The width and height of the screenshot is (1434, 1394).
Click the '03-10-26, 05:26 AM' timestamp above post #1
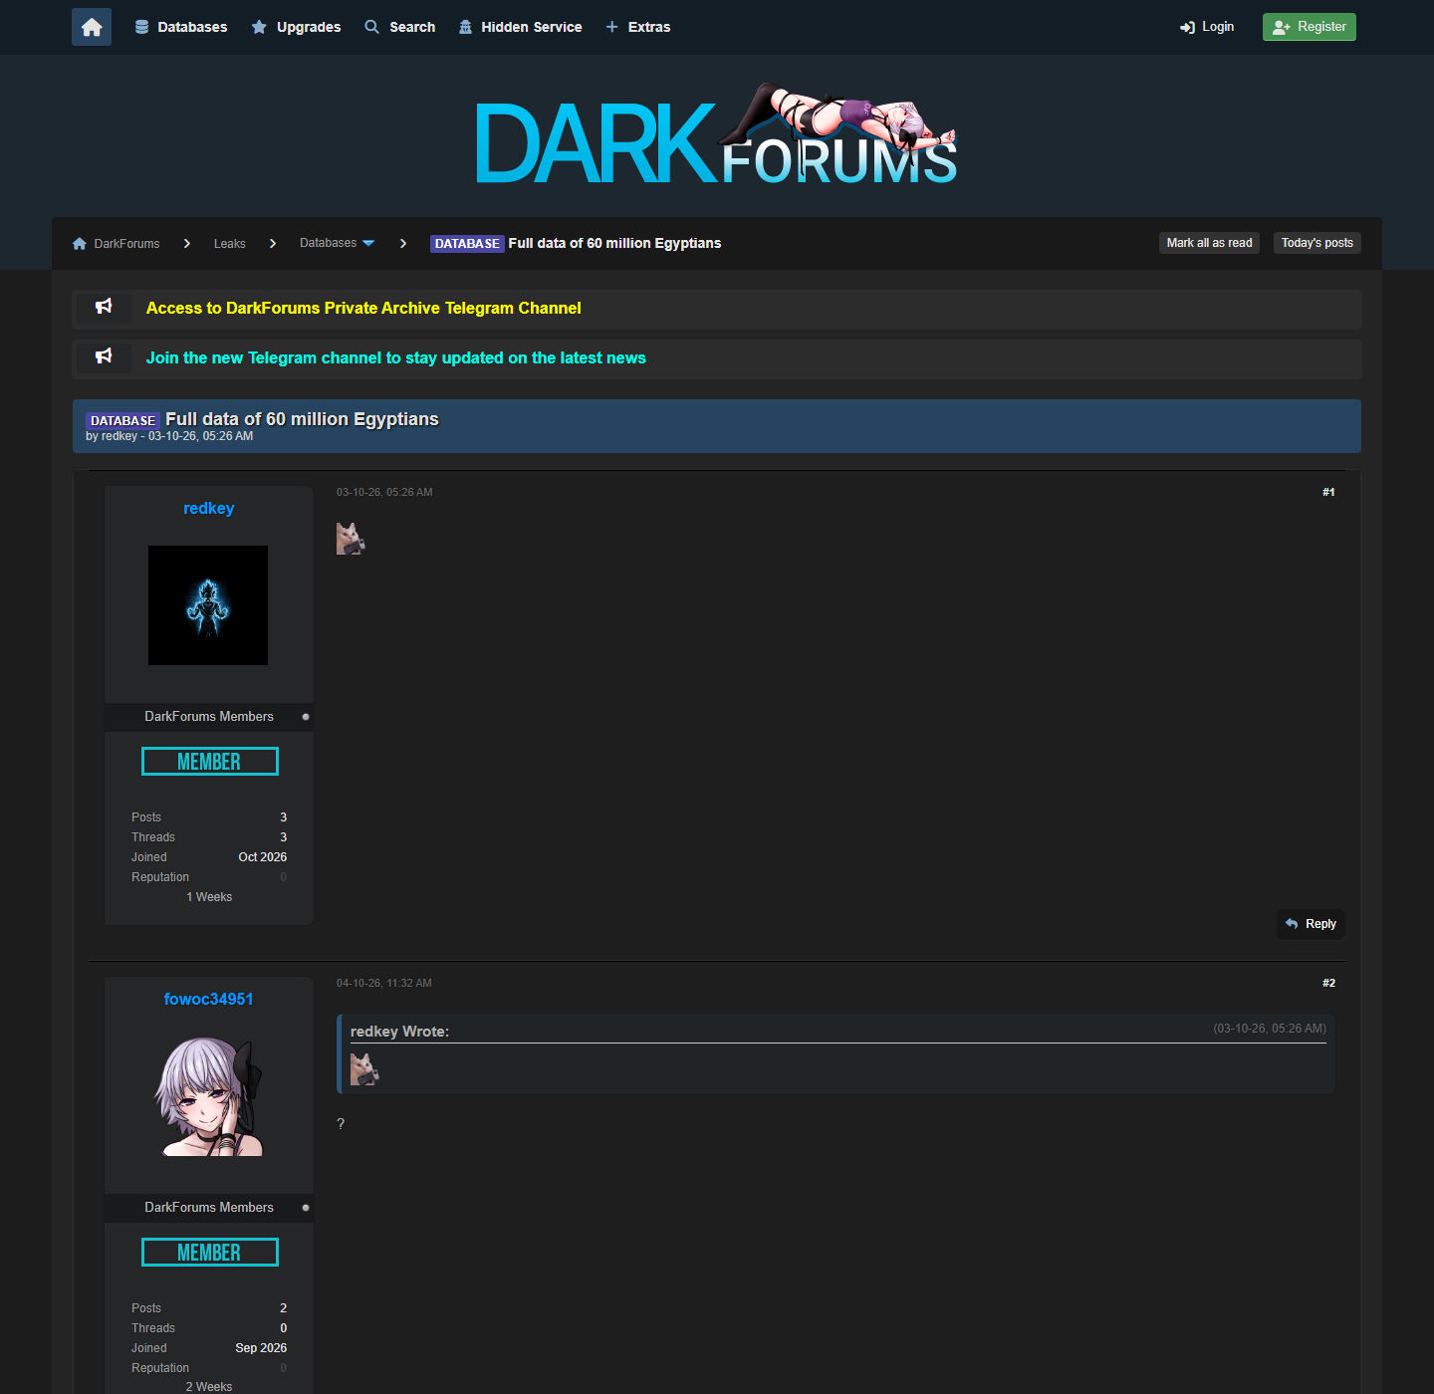coord(384,492)
